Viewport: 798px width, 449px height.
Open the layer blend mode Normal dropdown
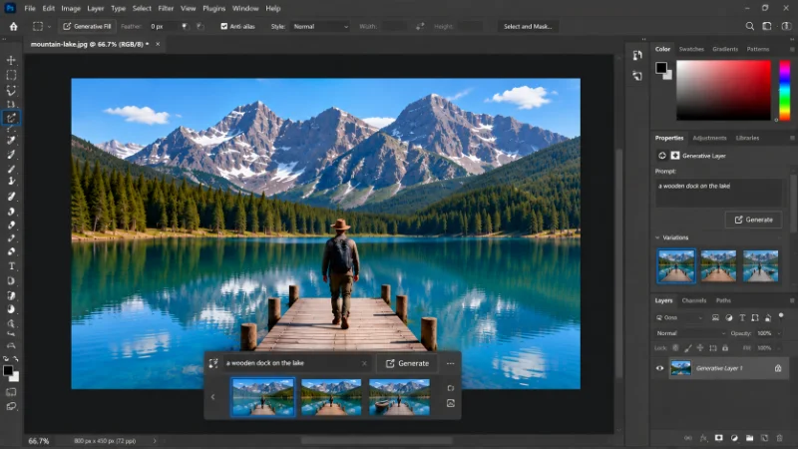690,333
